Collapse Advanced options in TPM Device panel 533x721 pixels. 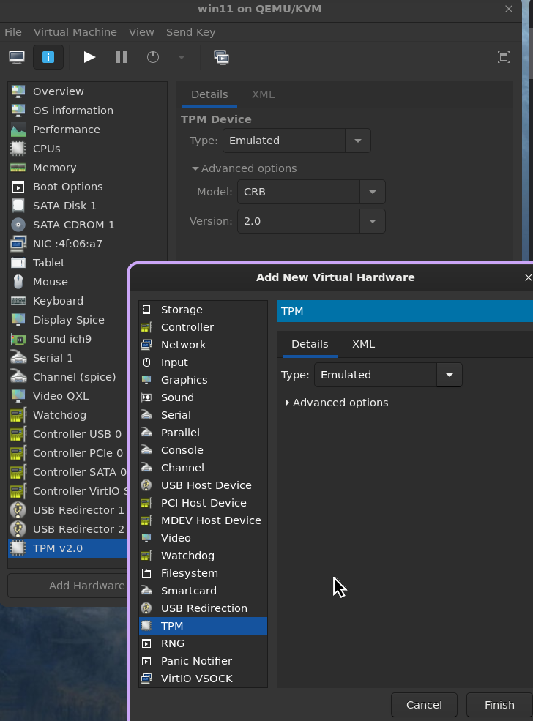click(x=245, y=168)
